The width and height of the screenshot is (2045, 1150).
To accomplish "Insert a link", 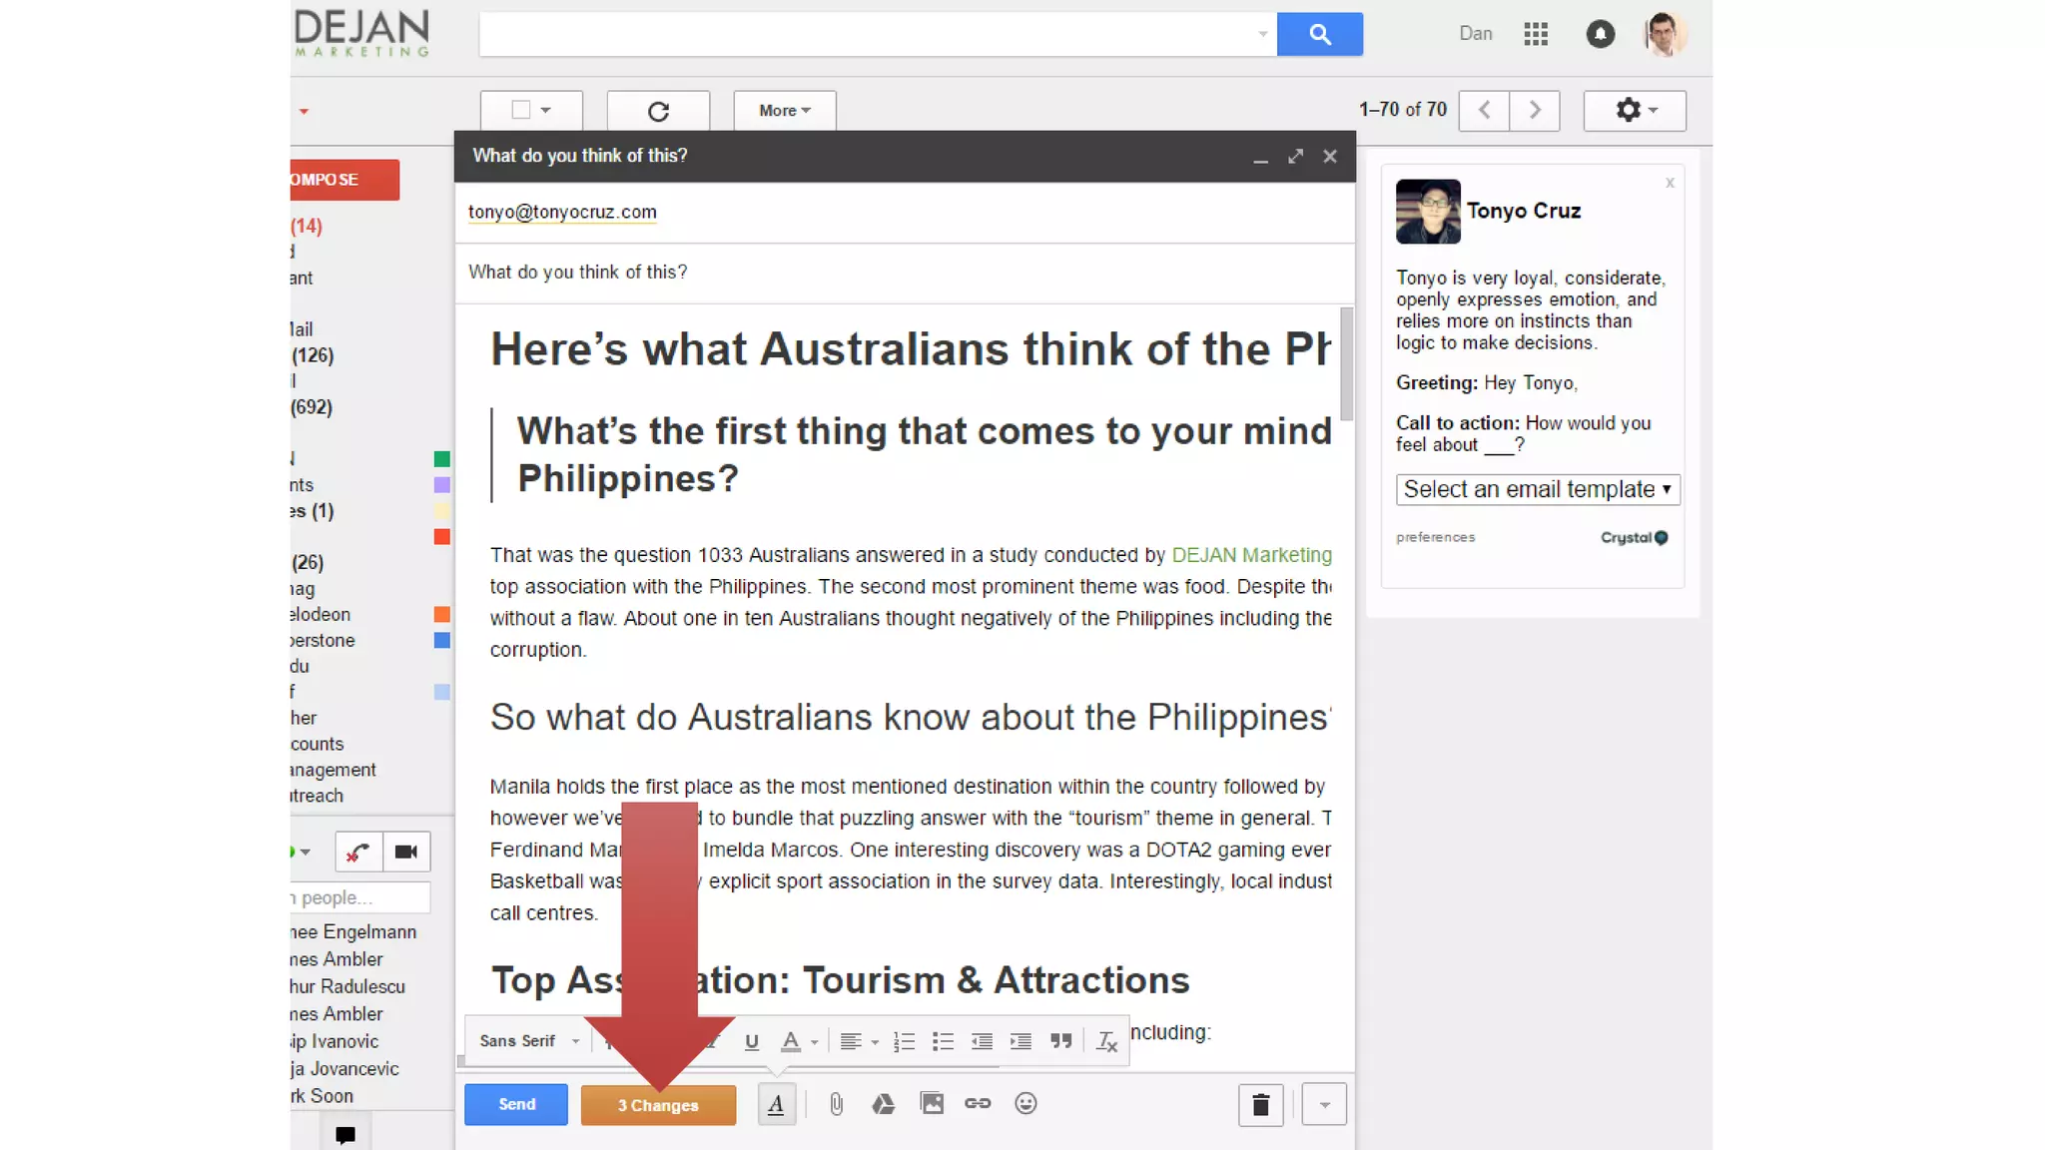I will click(x=978, y=1104).
